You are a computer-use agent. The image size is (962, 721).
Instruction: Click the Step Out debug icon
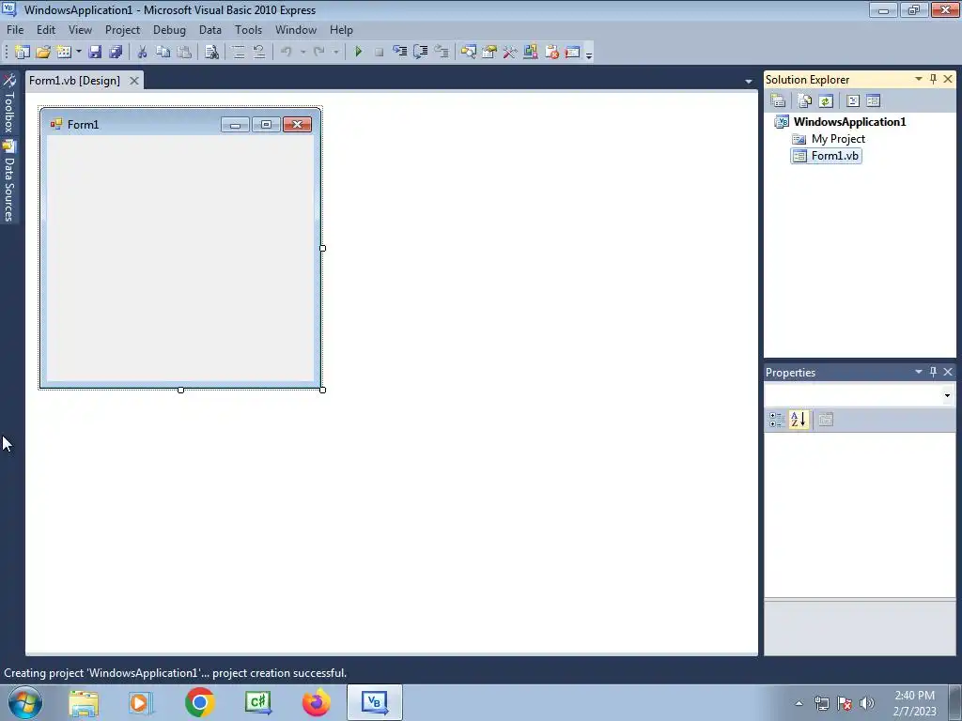(x=442, y=53)
